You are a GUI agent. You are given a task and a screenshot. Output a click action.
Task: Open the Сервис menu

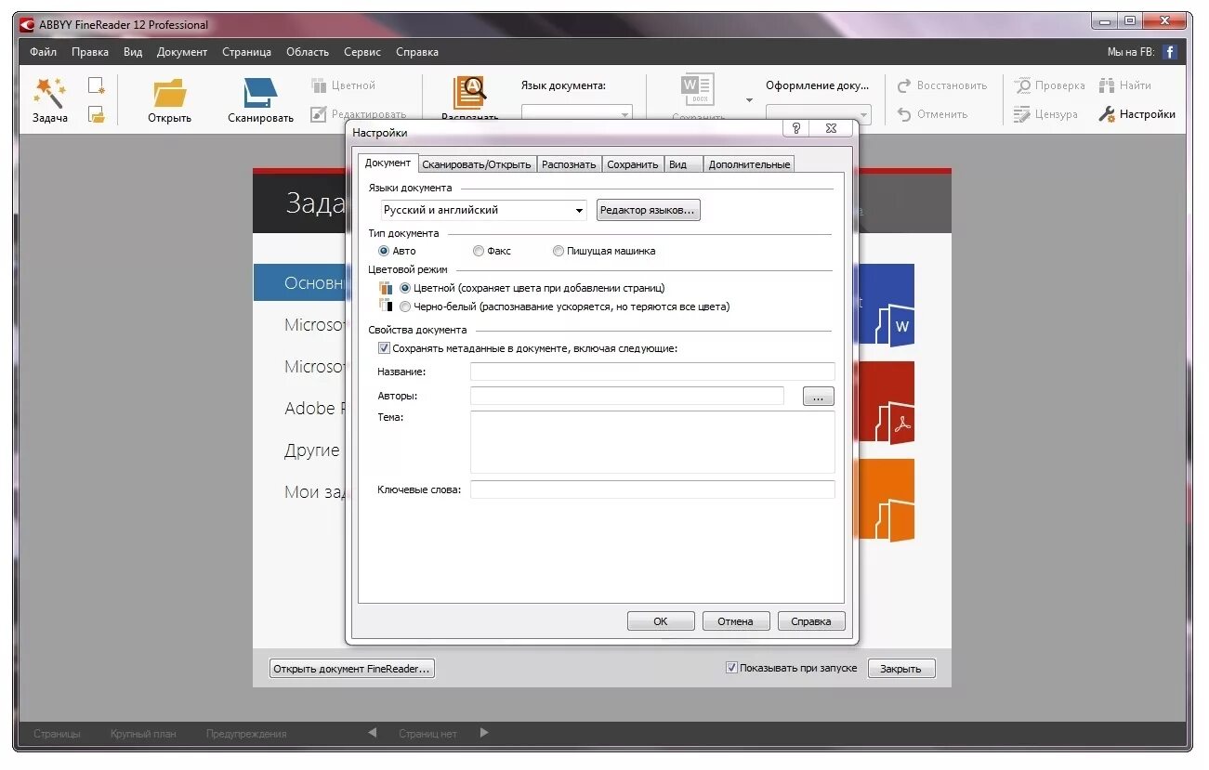pyautogui.click(x=362, y=52)
